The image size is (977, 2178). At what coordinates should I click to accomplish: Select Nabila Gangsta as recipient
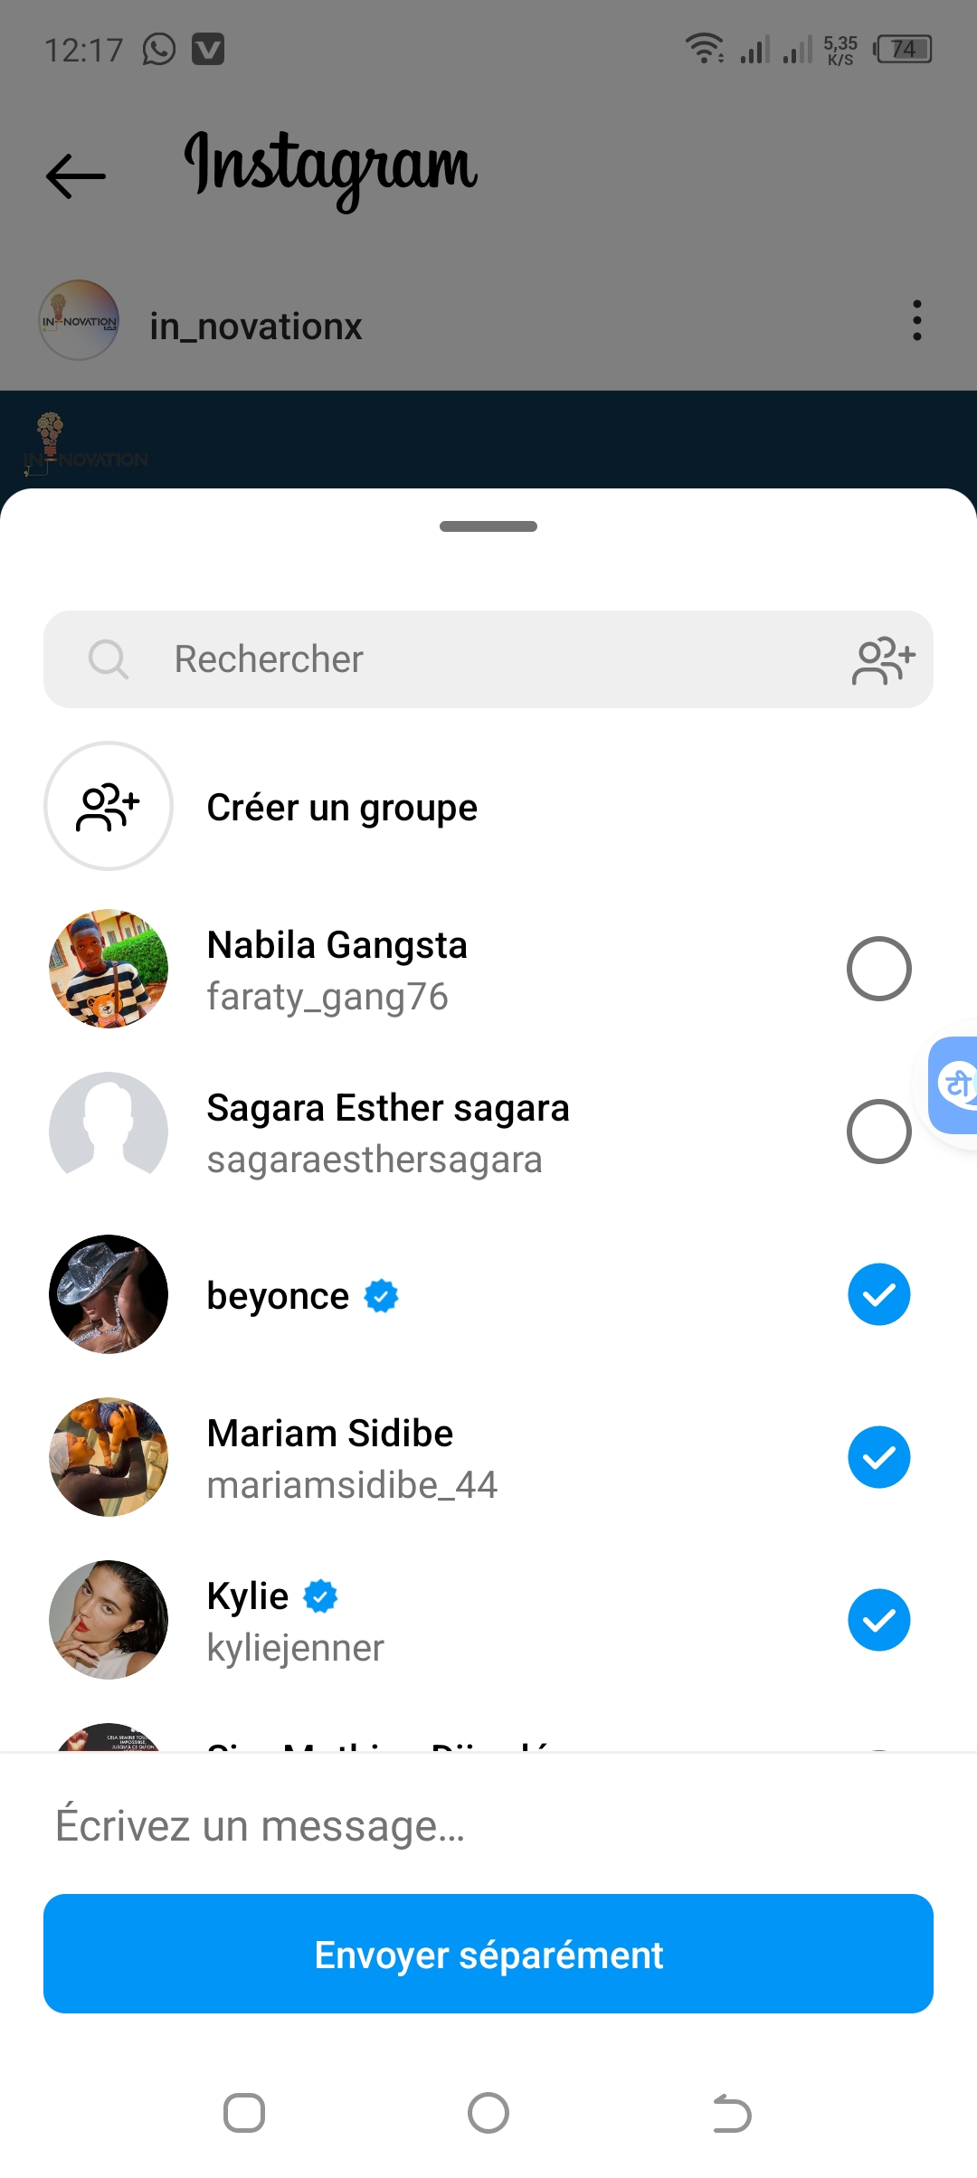[878, 969]
